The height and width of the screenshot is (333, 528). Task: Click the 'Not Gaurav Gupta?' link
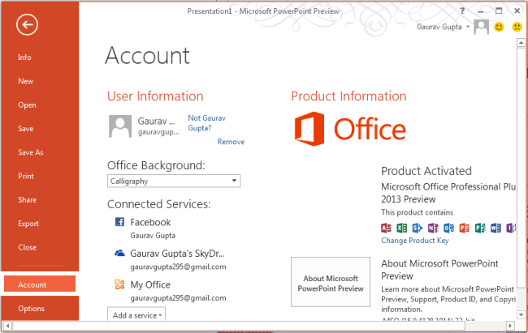207,123
